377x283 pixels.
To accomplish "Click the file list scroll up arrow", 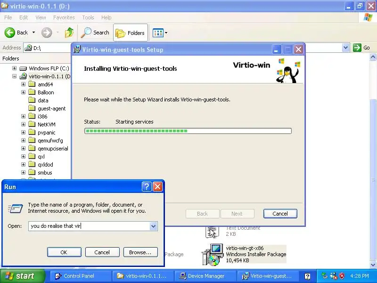I will (373, 57).
